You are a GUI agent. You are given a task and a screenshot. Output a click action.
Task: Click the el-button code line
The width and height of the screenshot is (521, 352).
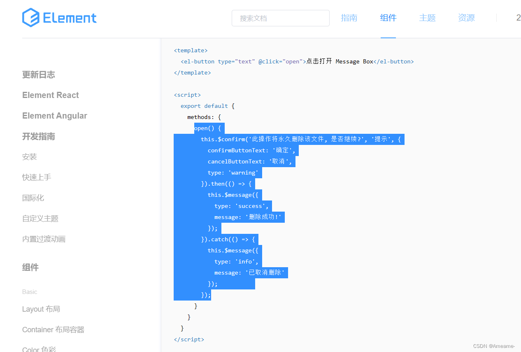[297, 61]
